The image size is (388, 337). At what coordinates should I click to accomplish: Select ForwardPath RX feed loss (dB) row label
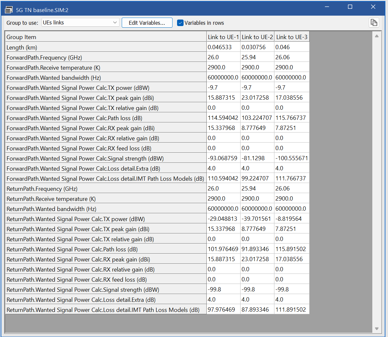(x=106, y=148)
